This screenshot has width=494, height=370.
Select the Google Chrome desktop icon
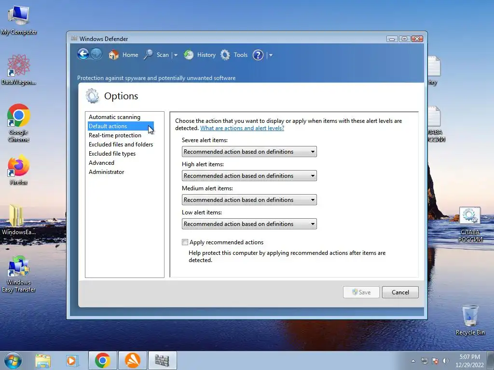point(19,123)
